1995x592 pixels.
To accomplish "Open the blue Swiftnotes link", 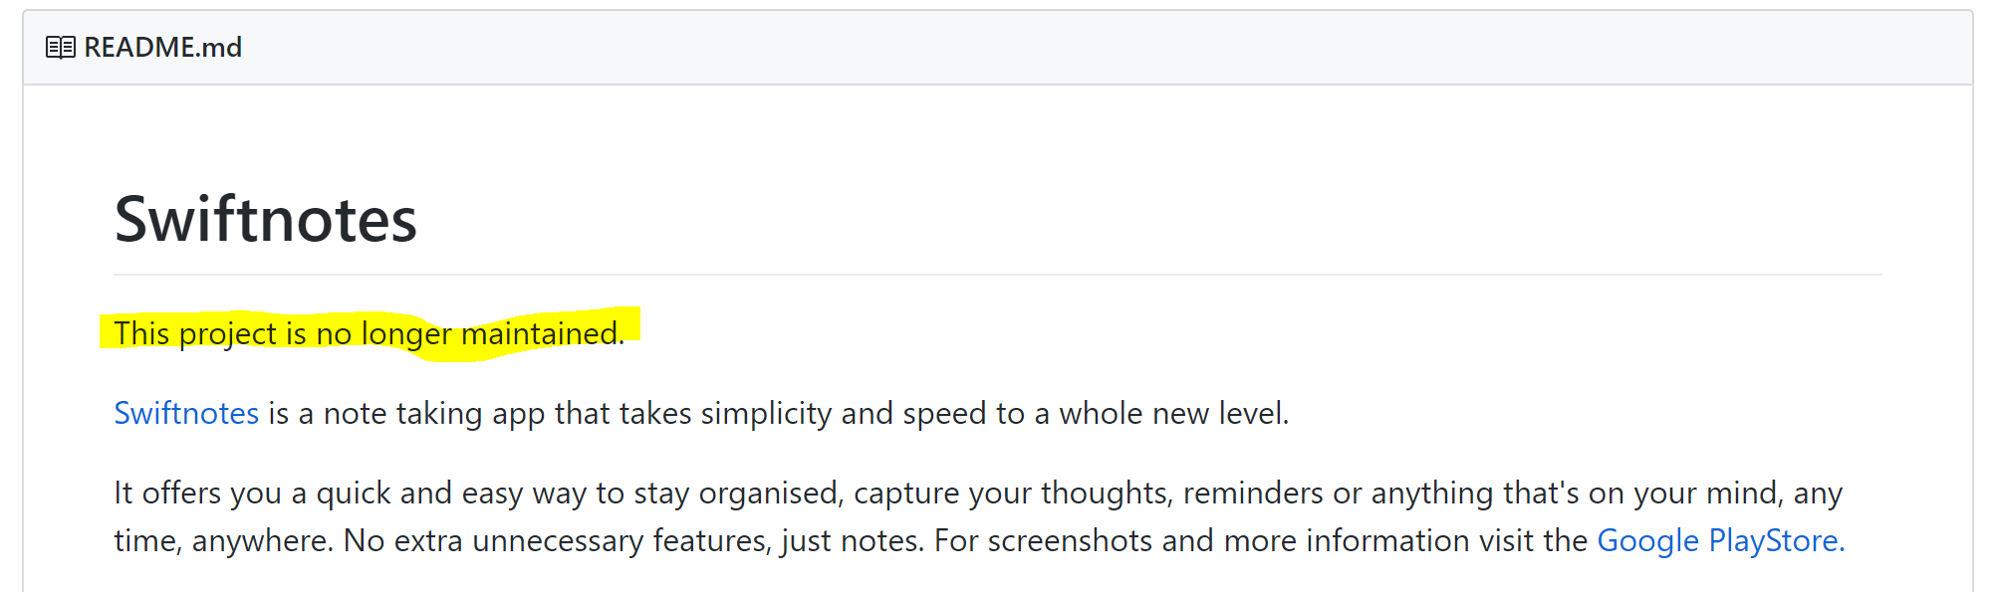I will (186, 413).
